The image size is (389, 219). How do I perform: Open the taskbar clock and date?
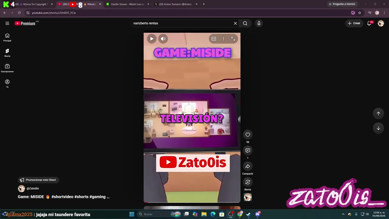(x=379, y=214)
